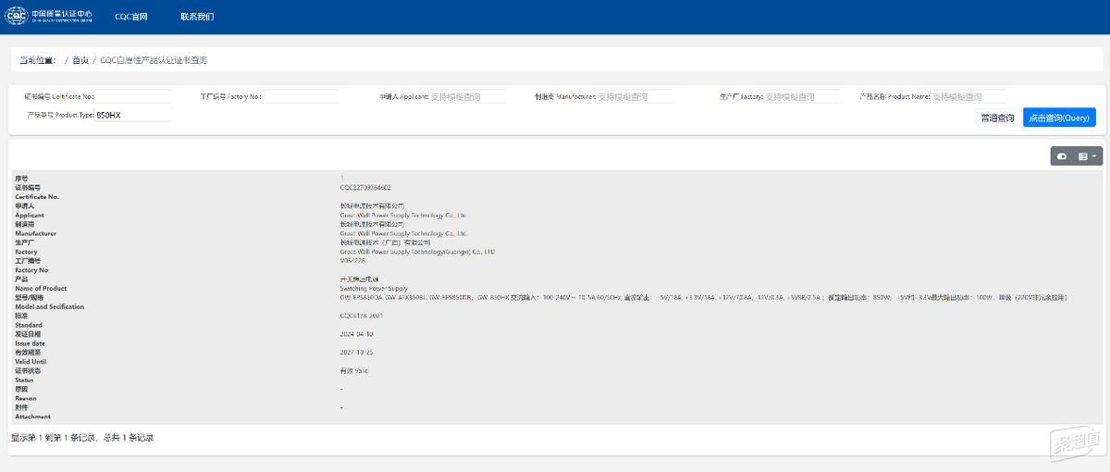The width and height of the screenshot is (1110, 472).
Task: Click the CQC logo in the header
Action: tap(49, 17)
